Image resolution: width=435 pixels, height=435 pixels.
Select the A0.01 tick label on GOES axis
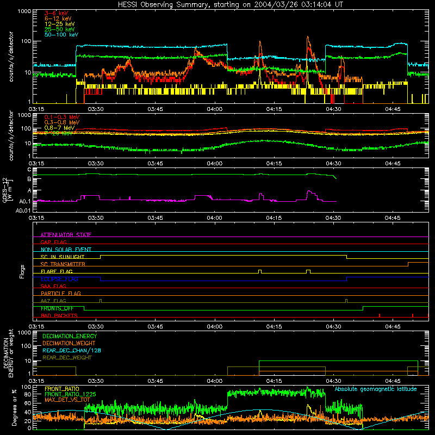23,210
